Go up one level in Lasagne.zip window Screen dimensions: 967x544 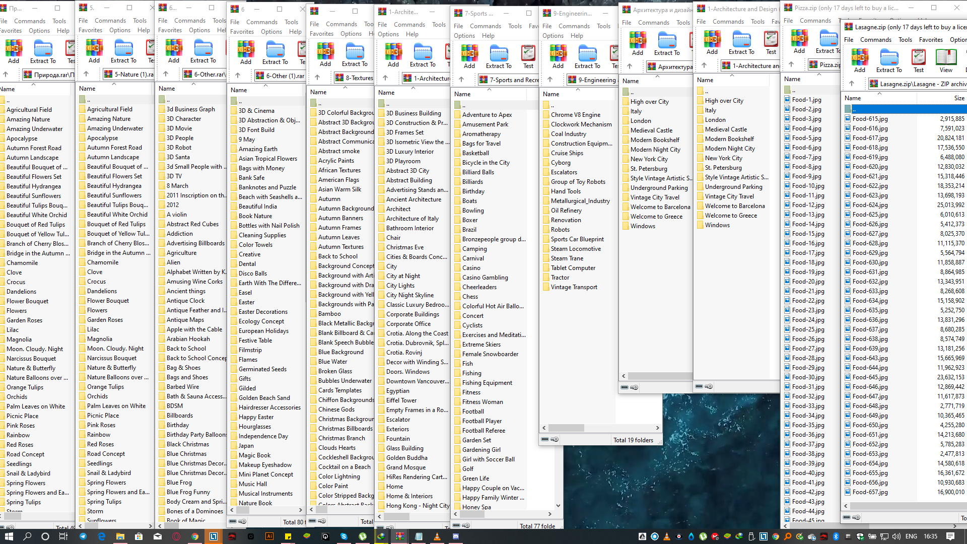pos(852,84)
